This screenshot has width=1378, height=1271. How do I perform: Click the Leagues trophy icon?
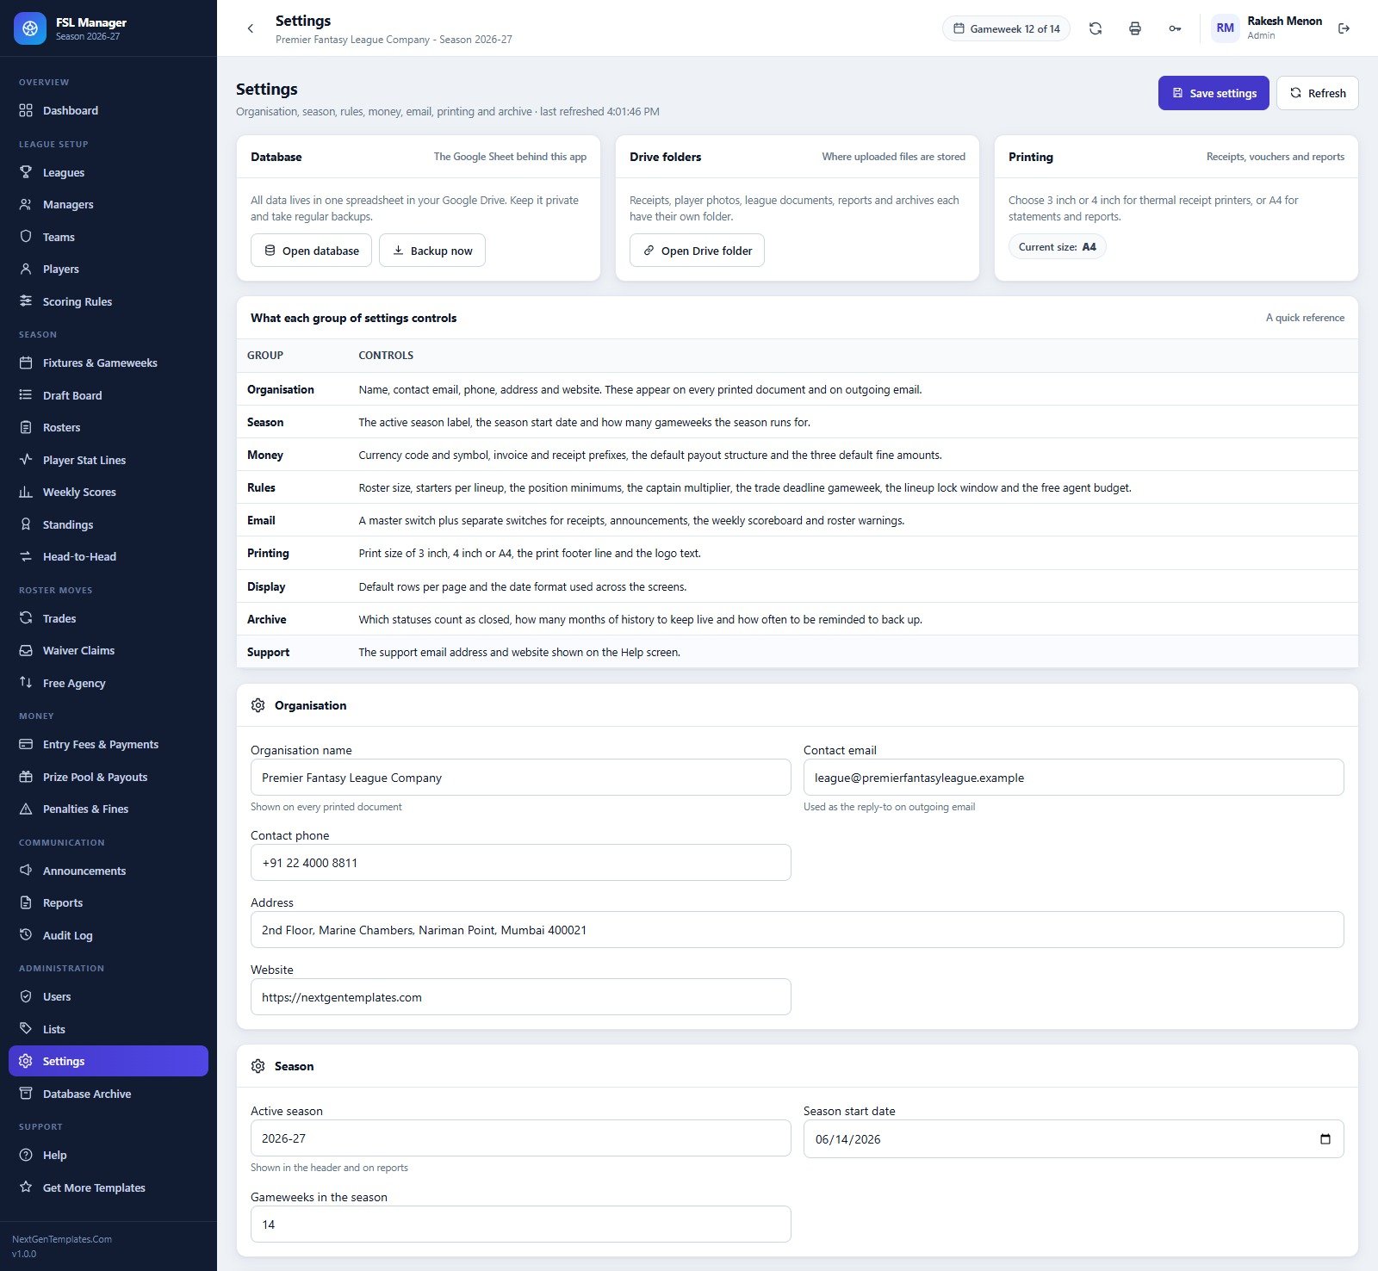point(26,172)
